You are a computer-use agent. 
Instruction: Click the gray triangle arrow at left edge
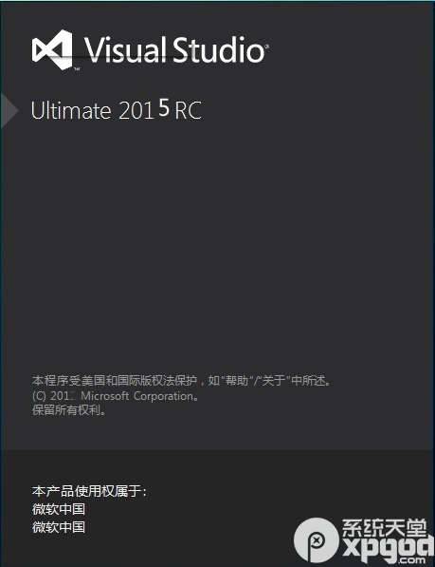9,110
